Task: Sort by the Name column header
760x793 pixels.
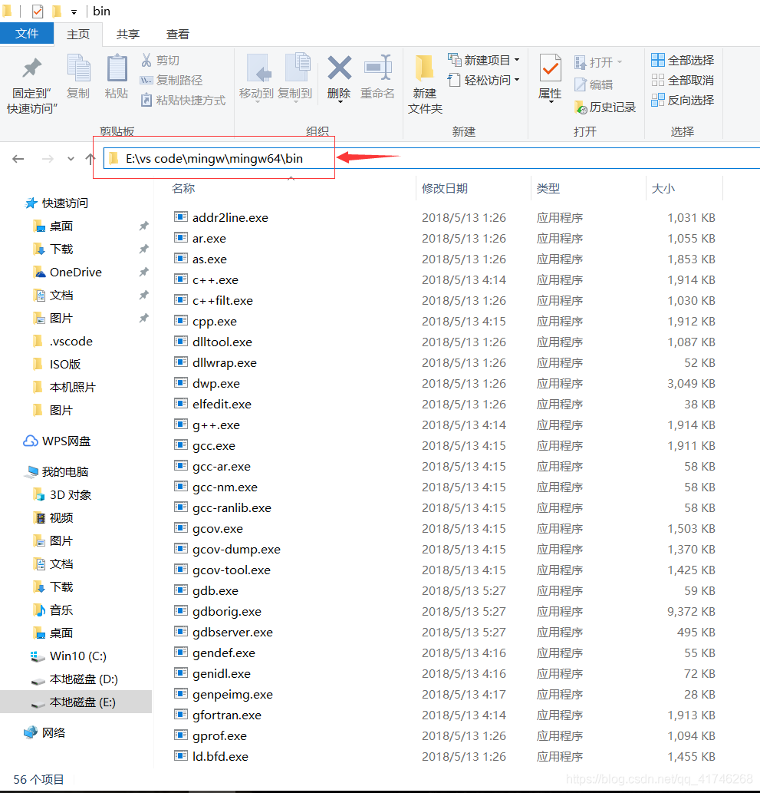Action: tap(183, 189)
